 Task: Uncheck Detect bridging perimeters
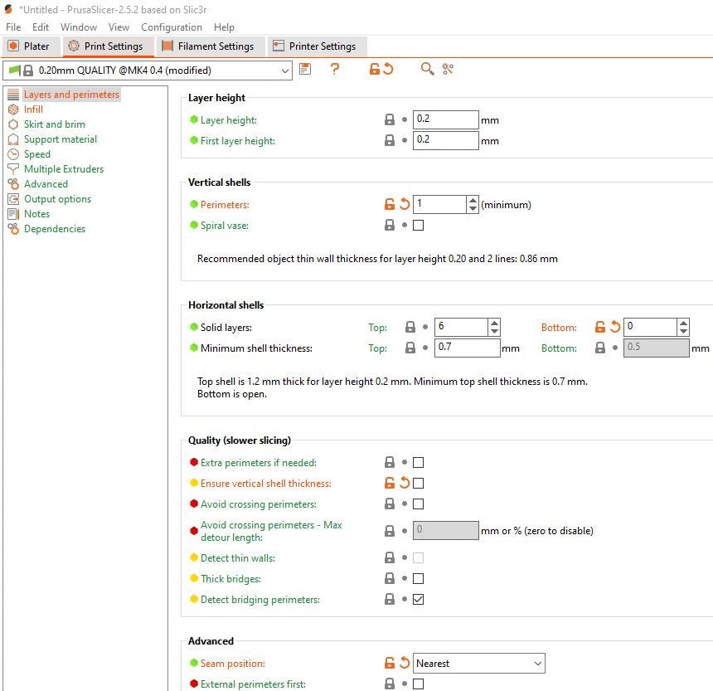click(419, 599)
